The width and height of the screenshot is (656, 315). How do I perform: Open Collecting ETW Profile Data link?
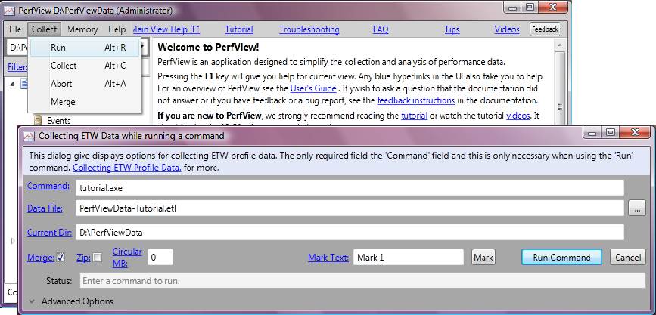coord(127,168)
